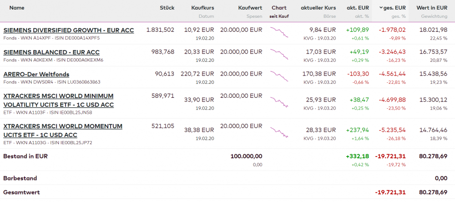Screen dimensions: 455x202
Task: Sort by the Kaufkurs column header
Action: (x=202, y=8)
